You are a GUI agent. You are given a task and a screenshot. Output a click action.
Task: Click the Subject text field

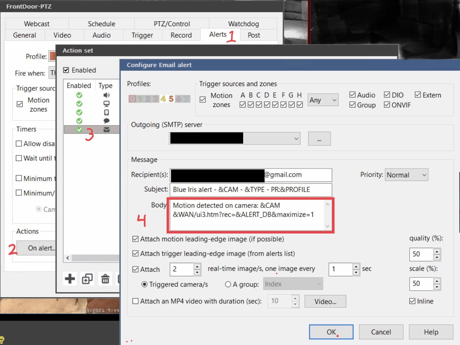point(251,190)
